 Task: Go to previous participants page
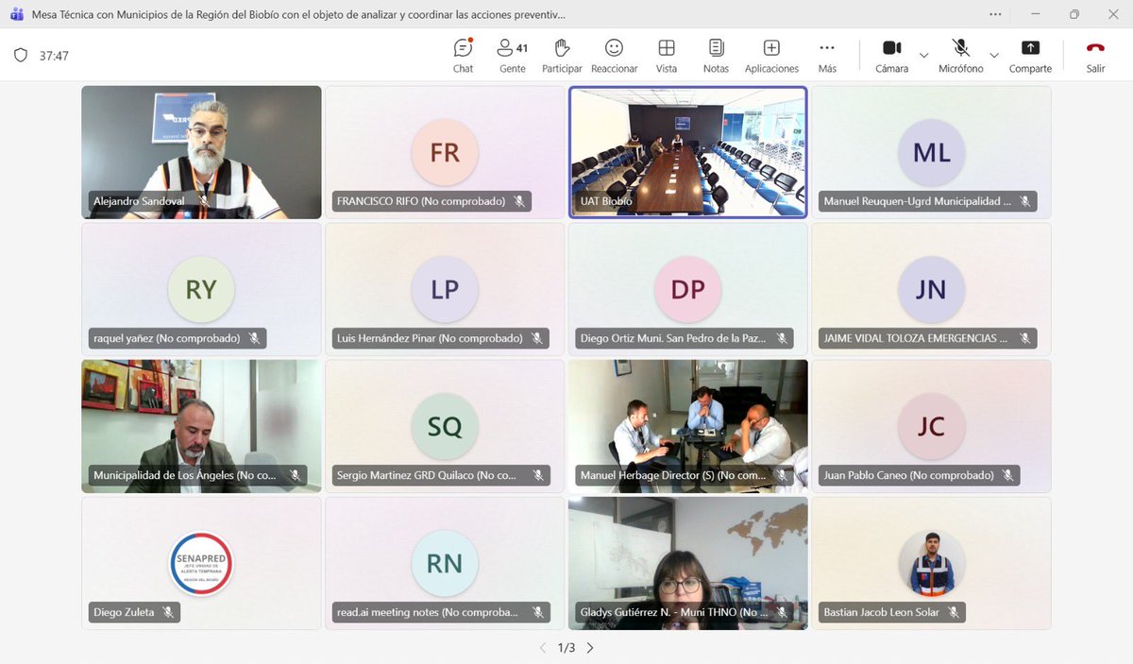543,648
